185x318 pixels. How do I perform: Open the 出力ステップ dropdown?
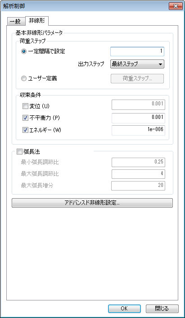coord(137,64)
